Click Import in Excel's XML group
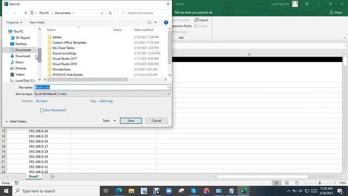The width and height of the screenshot is (348, 196). coord(201,20)
